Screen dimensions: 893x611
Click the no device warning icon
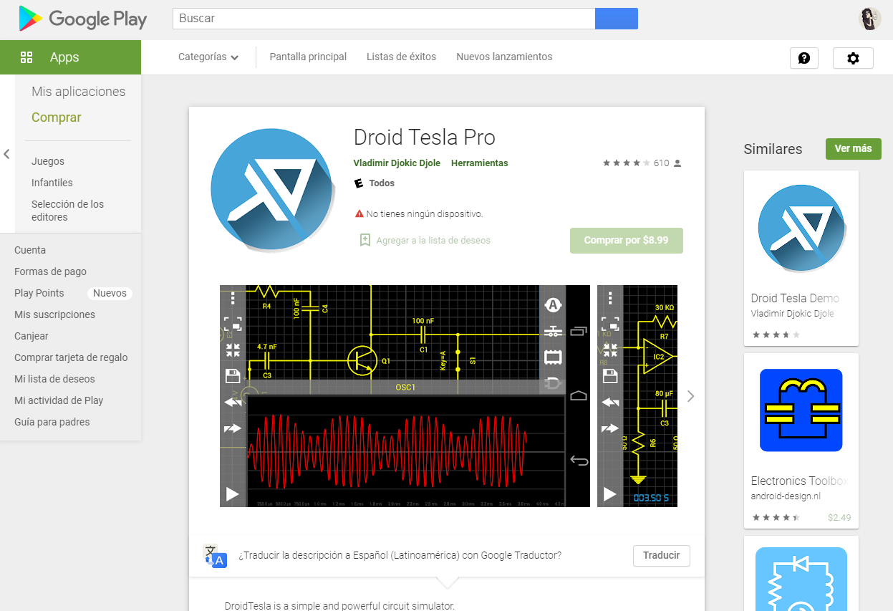click(x=359, y=213)
